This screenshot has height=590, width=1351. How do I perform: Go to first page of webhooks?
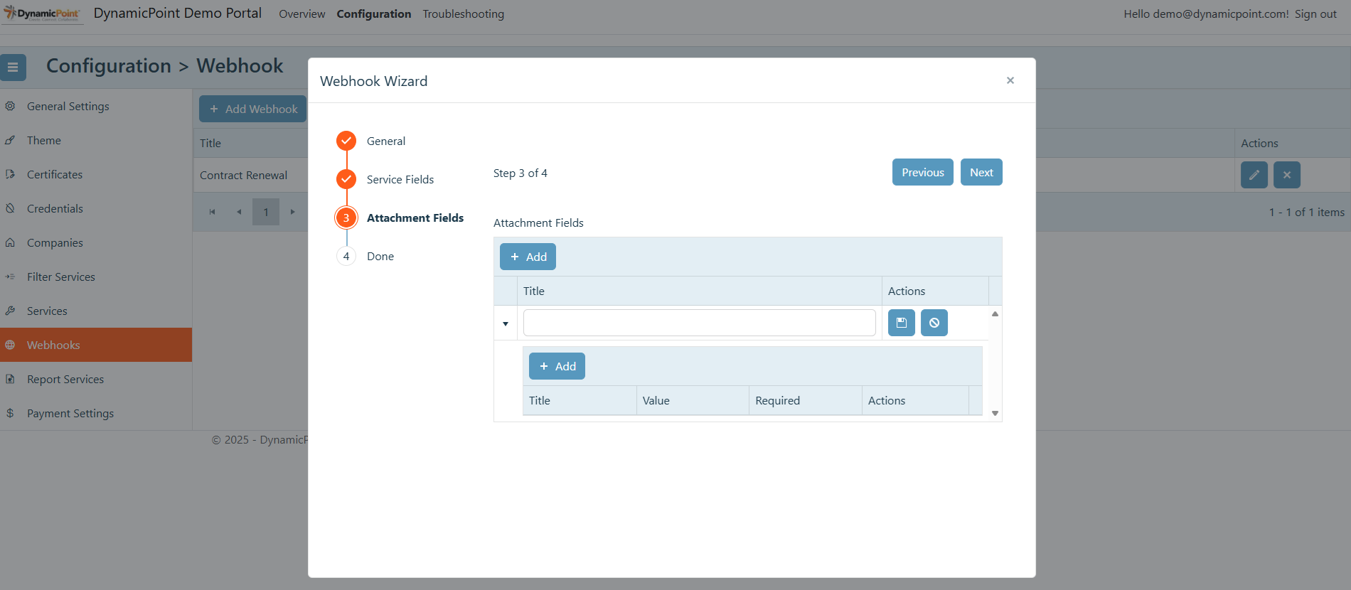212,212
